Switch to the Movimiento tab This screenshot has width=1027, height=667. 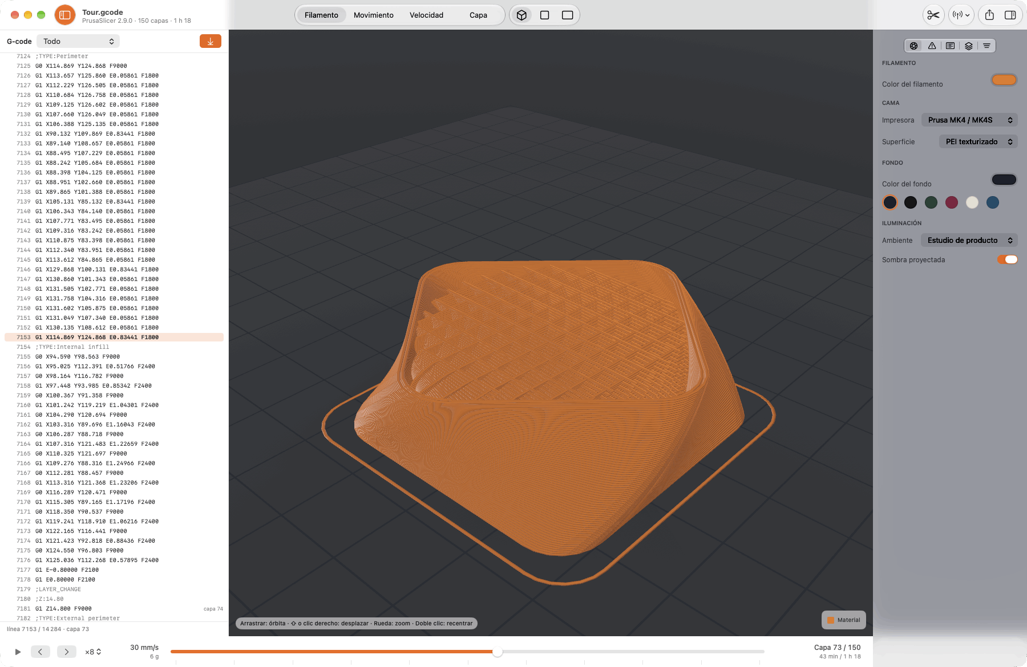pos(374,15)
